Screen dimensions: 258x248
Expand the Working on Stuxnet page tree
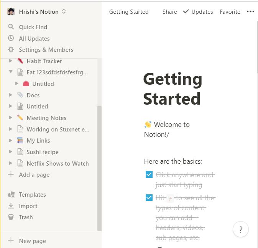coord(10,129)
